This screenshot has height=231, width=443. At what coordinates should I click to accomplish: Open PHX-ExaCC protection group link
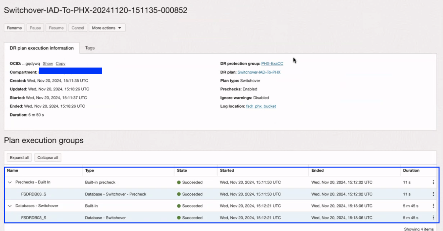coord(272,63)
